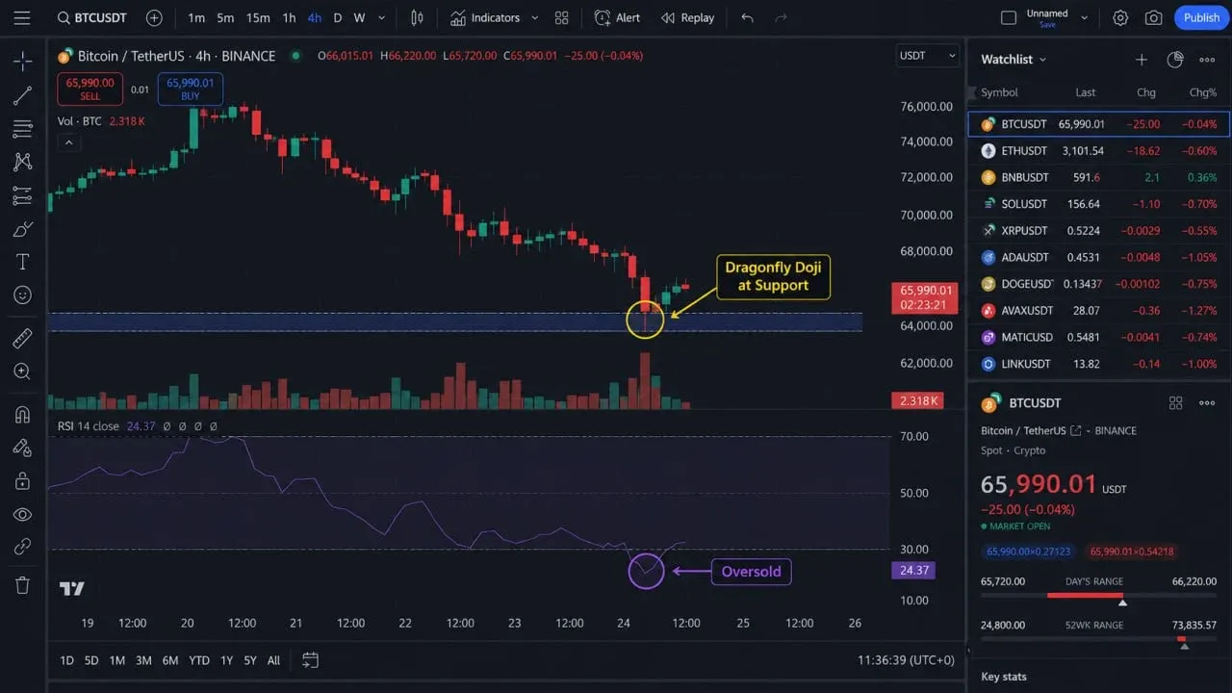Toggle stay in drawing mode
This screenshot has height=693, width=1232.
click(x=22, y=448)
